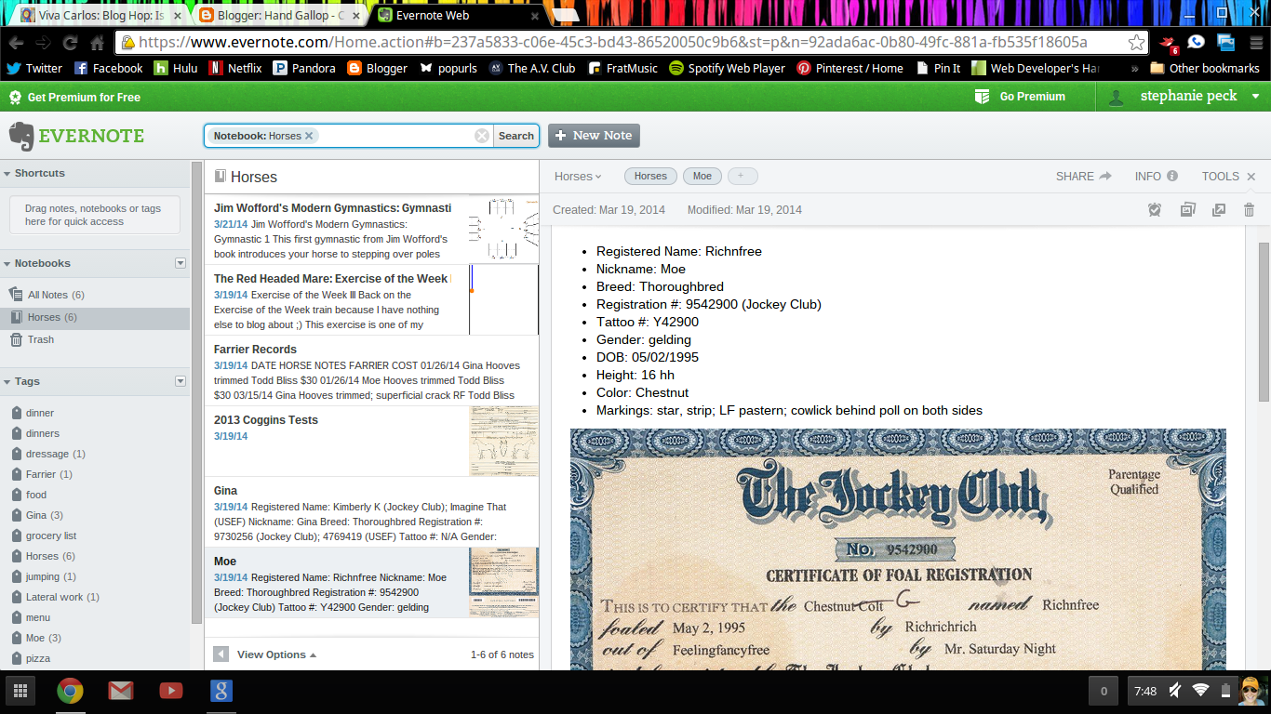This screenshot has width=1271, height=714.
Task: Select the dinner tag
Action: click(x=40, y=413)
